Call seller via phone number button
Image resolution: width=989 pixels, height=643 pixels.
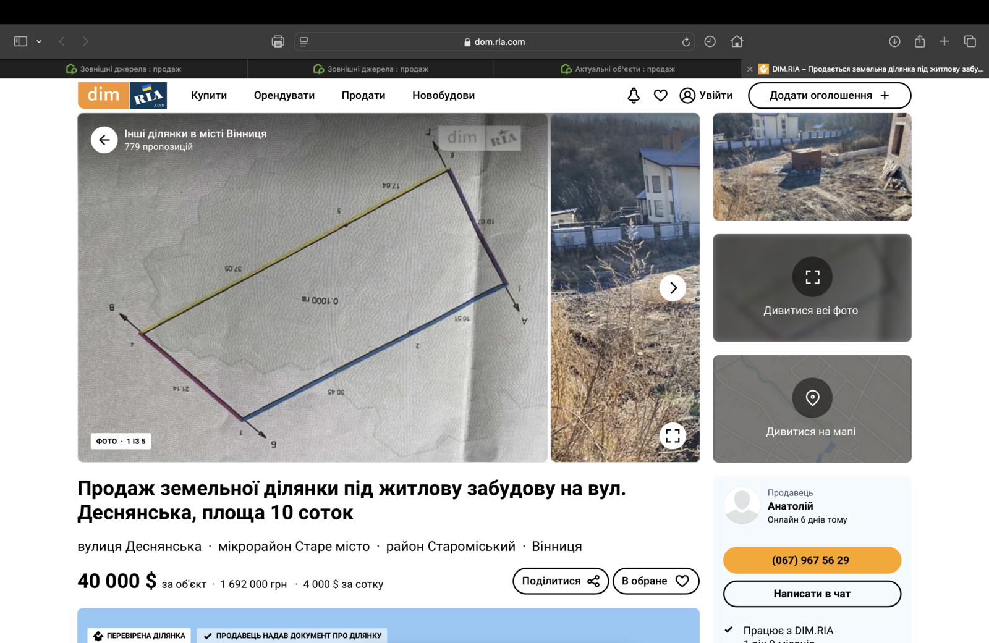tap(812, 560)
